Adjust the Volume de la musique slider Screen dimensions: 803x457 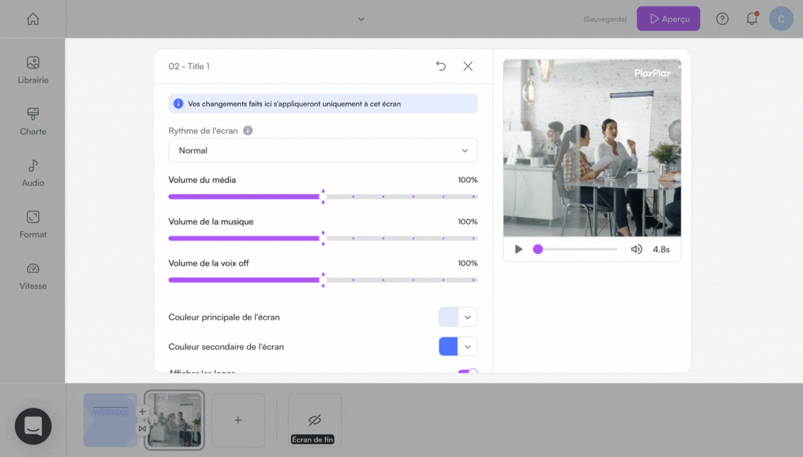coord(323,238)
